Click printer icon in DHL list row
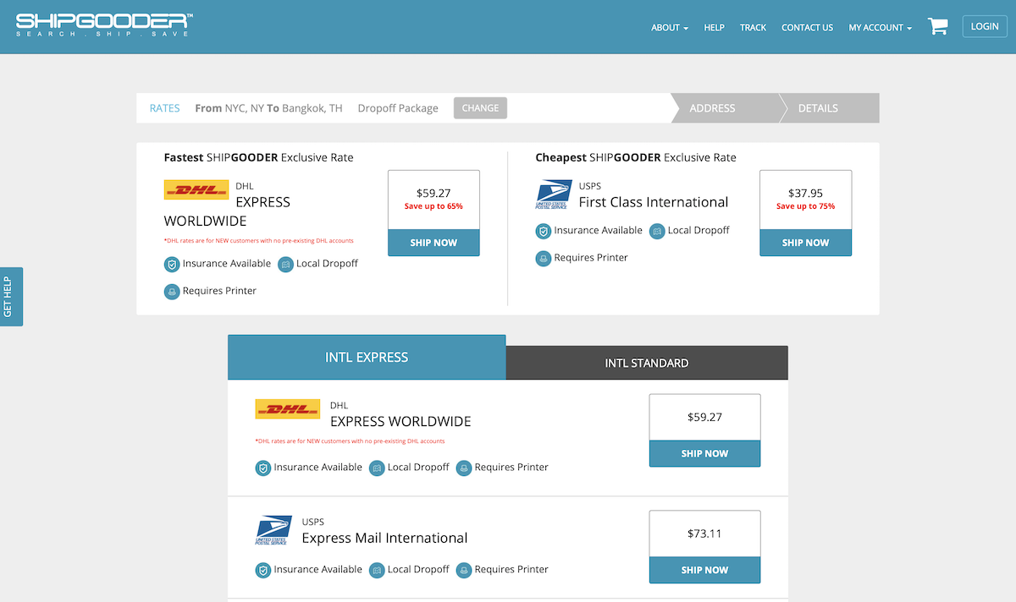This screenshot has width=1016, height=602. coord(464,468)
